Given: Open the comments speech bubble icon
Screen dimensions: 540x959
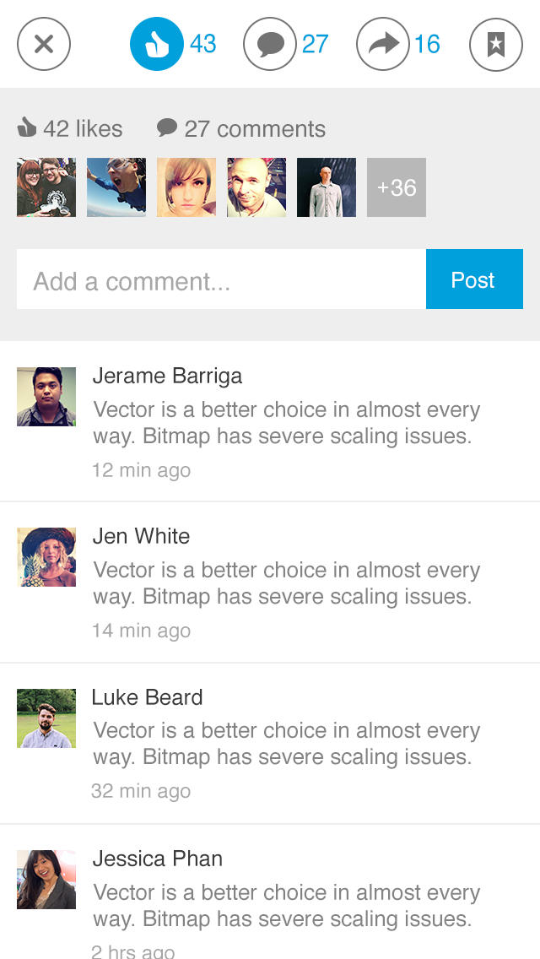Looking at the screenshot, I should coord(269,44).
